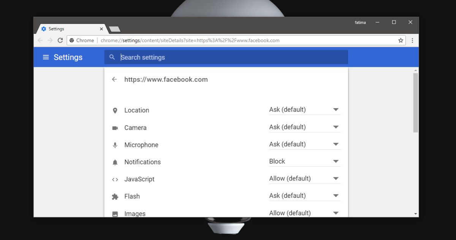Screen dimensions: 456x240
Task: Open a new tab with the tab button
Action: tap(114, 29)
